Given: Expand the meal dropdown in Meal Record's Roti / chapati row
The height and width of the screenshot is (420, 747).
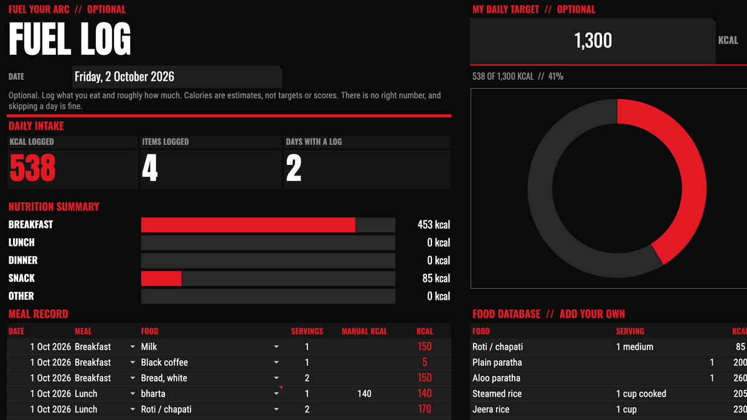Looking at the screenshot, I should 132,409.
